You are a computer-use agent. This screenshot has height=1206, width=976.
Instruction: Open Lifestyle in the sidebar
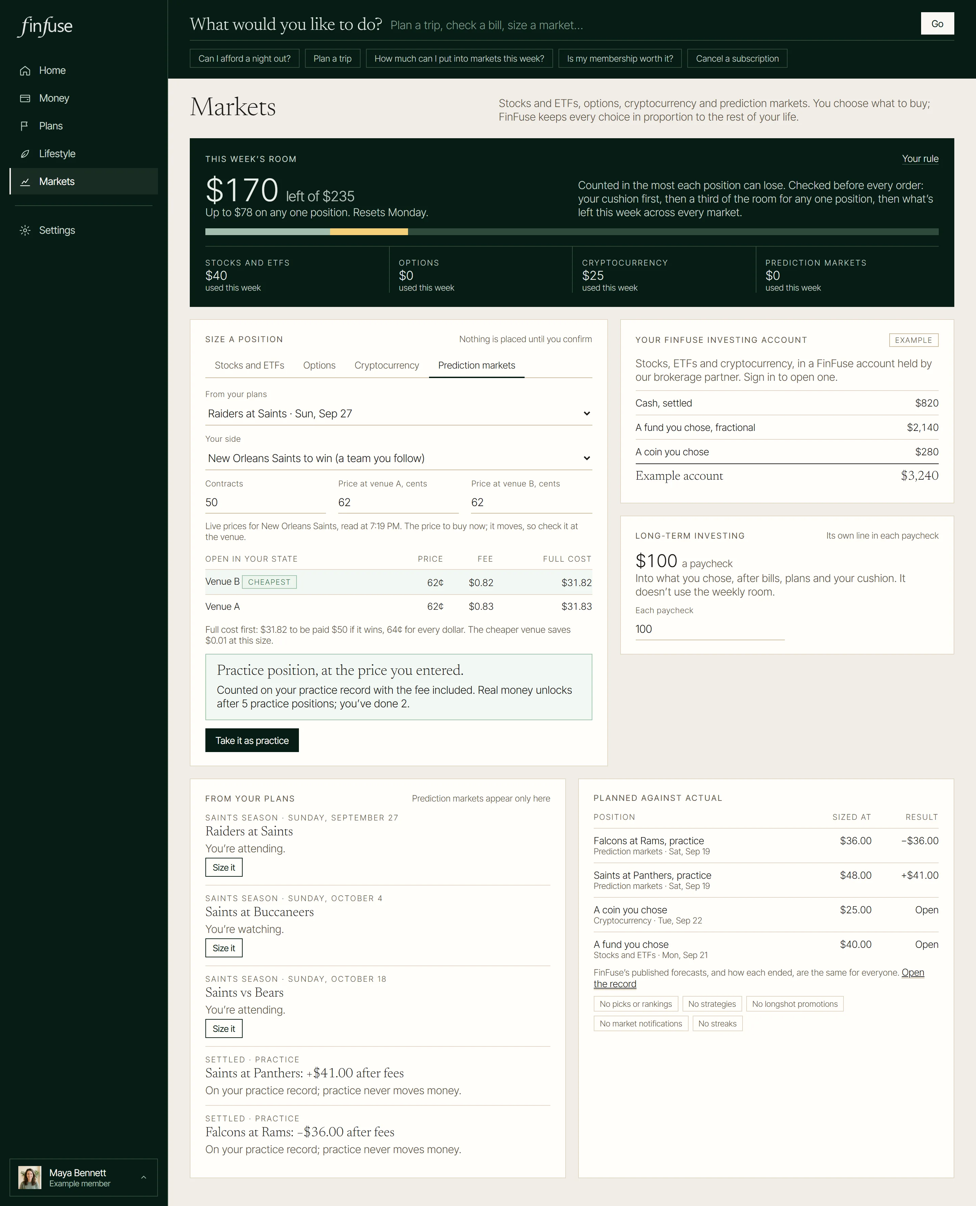(x=84, y=154)
